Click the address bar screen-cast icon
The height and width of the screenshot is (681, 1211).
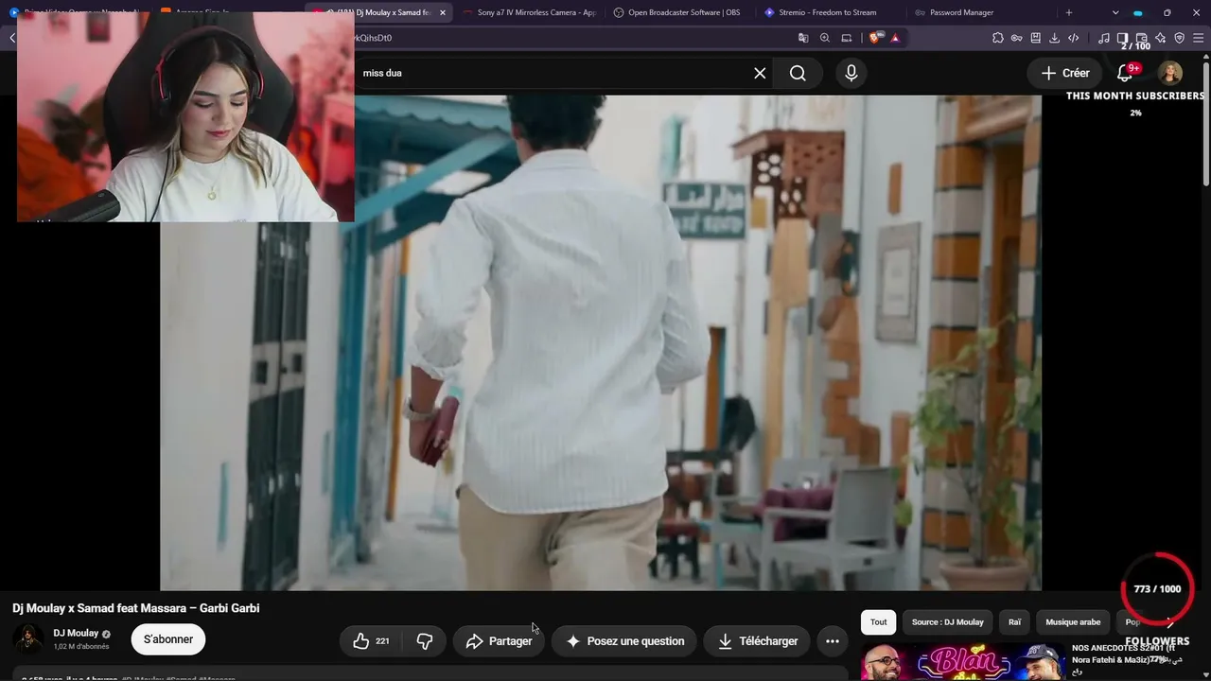[847, 38]
